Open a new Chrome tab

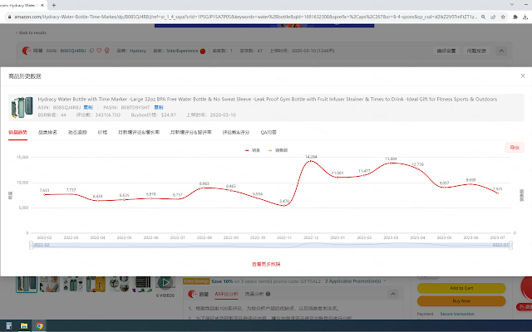click(53, 5)
